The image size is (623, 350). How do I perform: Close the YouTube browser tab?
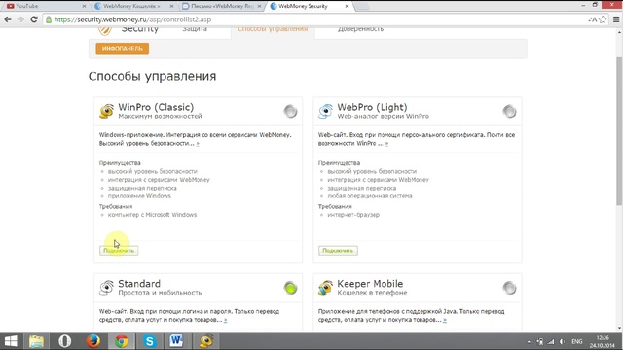(84, 6)
